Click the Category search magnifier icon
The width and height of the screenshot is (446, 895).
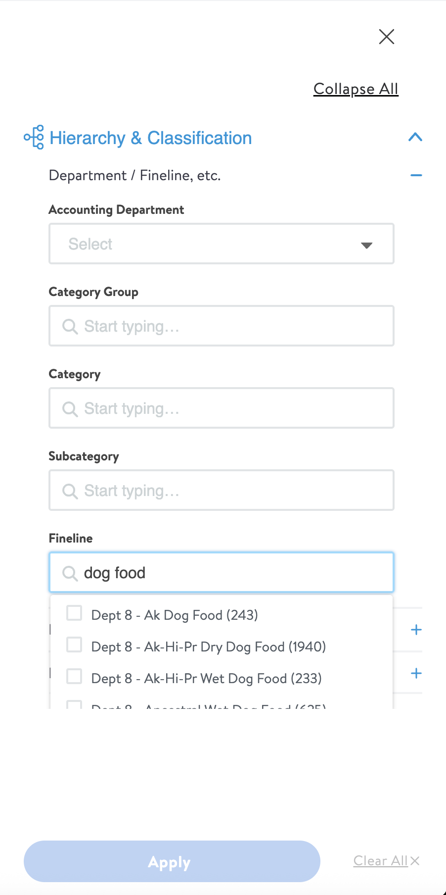pyautogui.click(x=70, y=408)
